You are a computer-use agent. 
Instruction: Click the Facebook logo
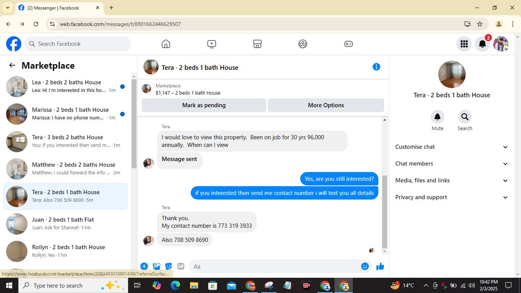[x=14, y=44]
